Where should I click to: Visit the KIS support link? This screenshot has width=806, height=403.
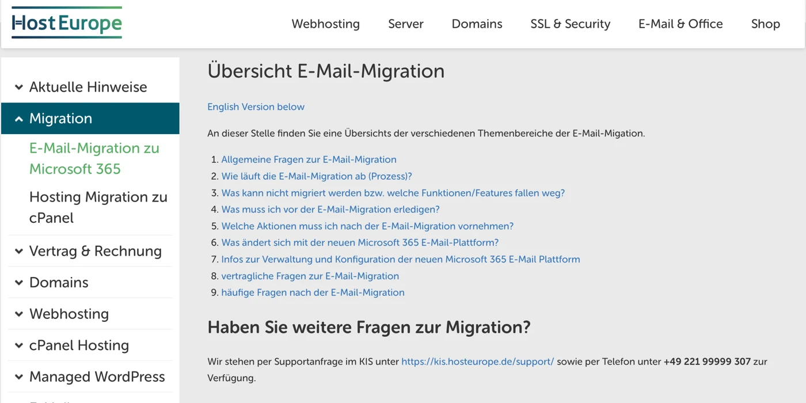coord(477,362)
